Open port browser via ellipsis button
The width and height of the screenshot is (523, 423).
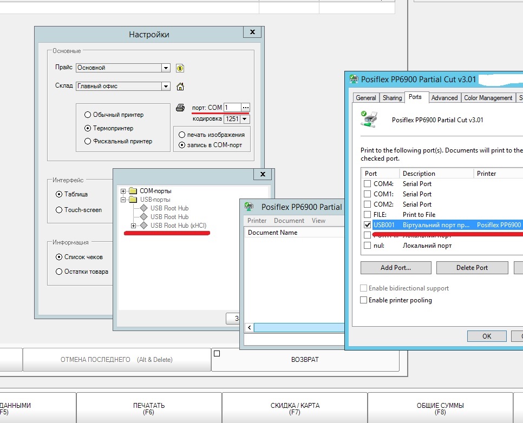[x=245, y=107]
